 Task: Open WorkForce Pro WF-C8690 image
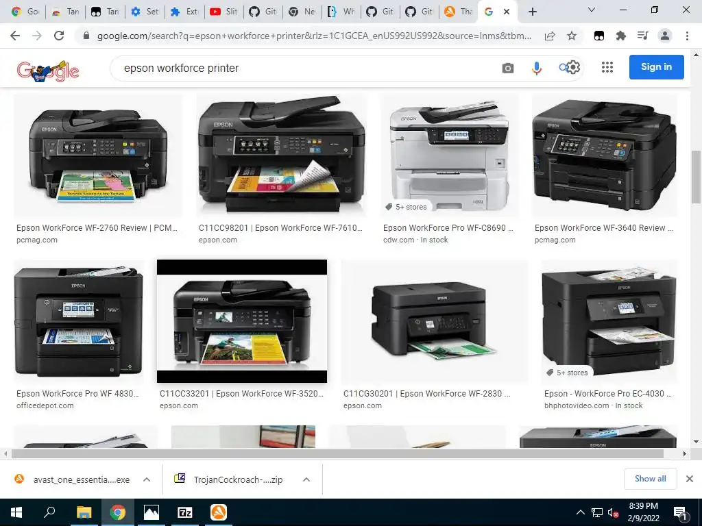coord(450,155)
